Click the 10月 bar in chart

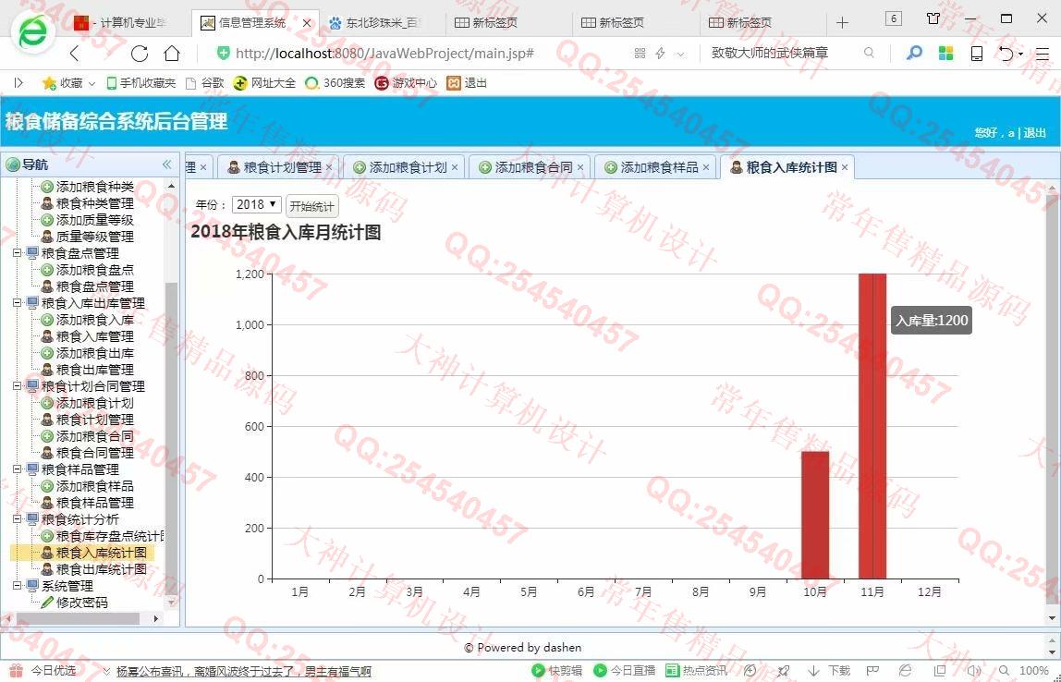[x=815, y=515]
